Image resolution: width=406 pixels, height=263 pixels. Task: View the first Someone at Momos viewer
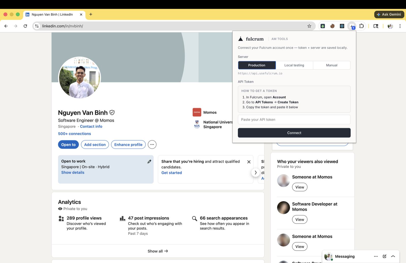click(x=300, y=187)
